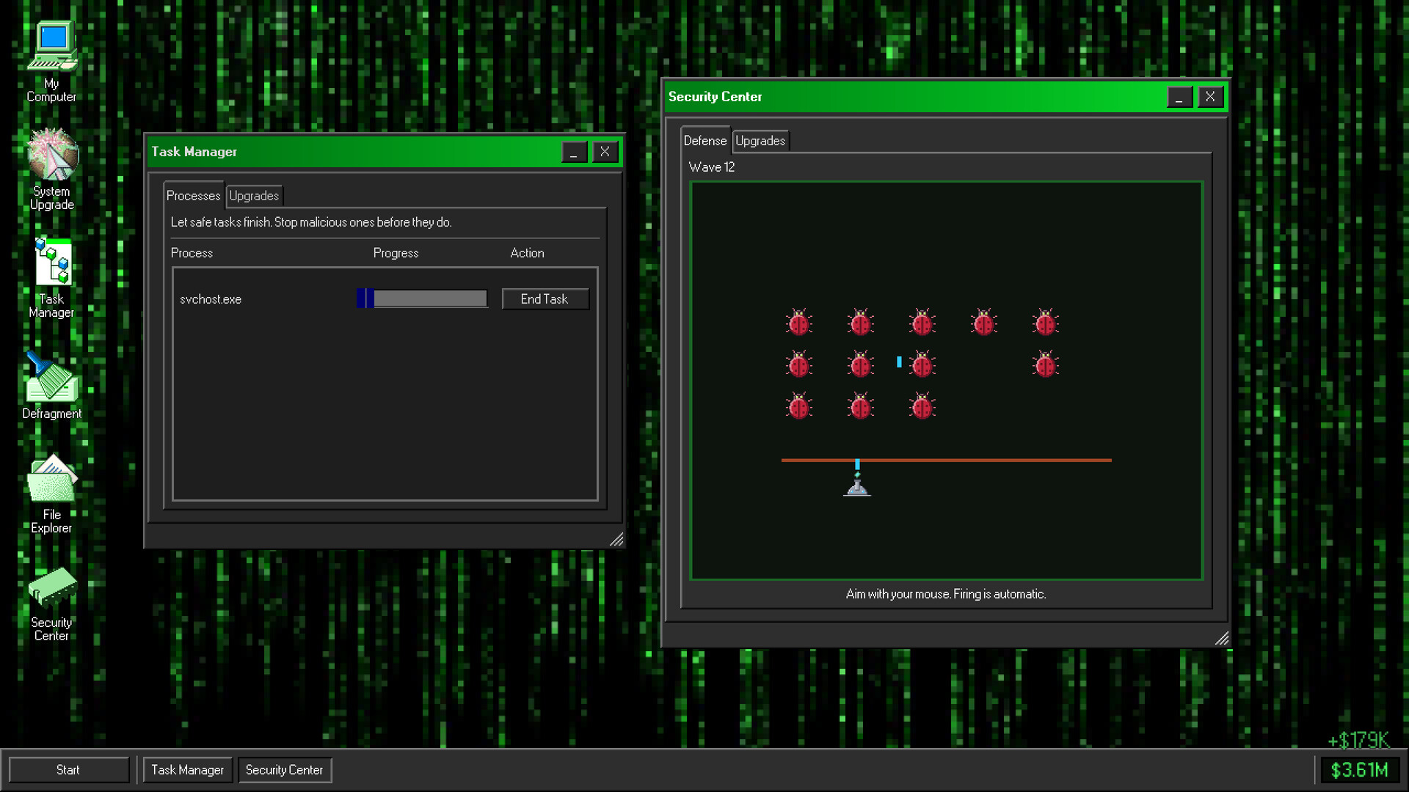Image resolution: width=1409 pixels, height=792 pixels.
Task: Open the Start menu
Action: click(x=68, y=770)
